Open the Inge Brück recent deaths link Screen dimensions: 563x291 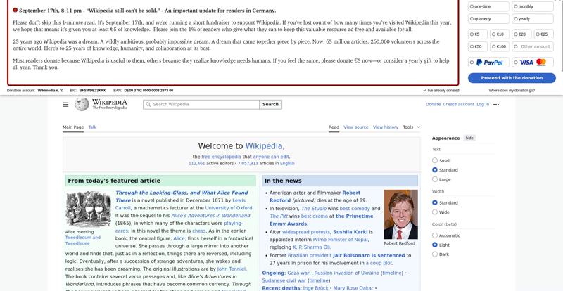tap(315, 288)
